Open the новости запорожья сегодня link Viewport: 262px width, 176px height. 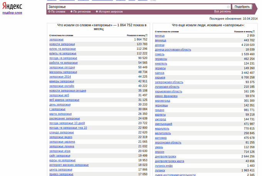click(x=68, y=91)
